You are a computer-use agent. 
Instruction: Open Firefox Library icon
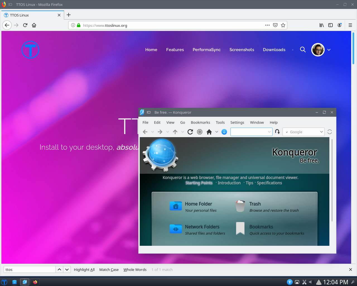click(322, 25)
